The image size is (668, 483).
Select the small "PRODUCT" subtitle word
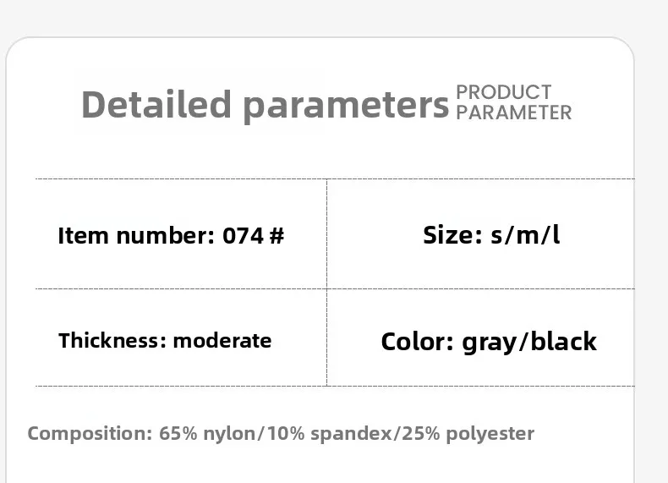(x=504, y=92)
